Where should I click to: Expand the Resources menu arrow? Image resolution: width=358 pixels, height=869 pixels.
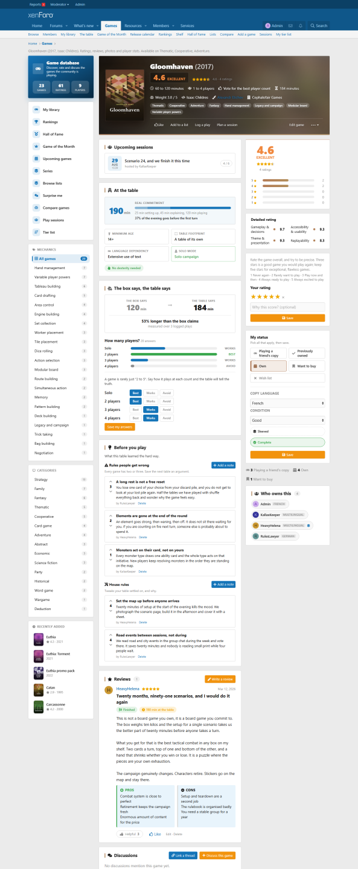click(145, 26)
